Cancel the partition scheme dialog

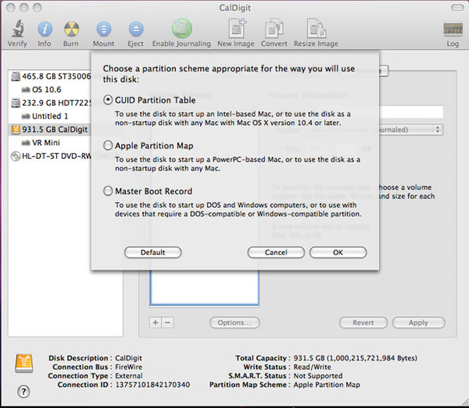276,252
